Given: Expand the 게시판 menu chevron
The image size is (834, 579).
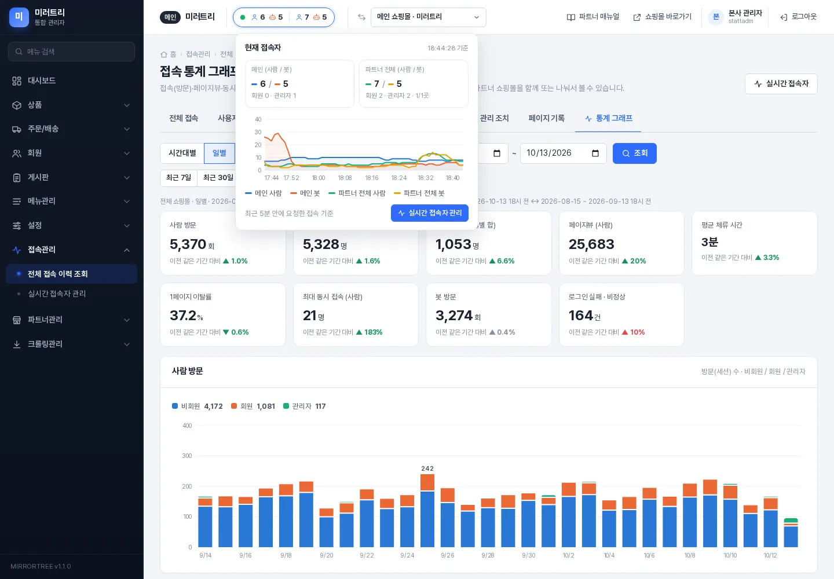Looking at the screenshot, I should (x=127, y=178).
